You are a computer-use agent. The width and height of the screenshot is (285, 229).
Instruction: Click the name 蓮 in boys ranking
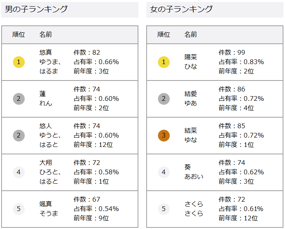42,94
